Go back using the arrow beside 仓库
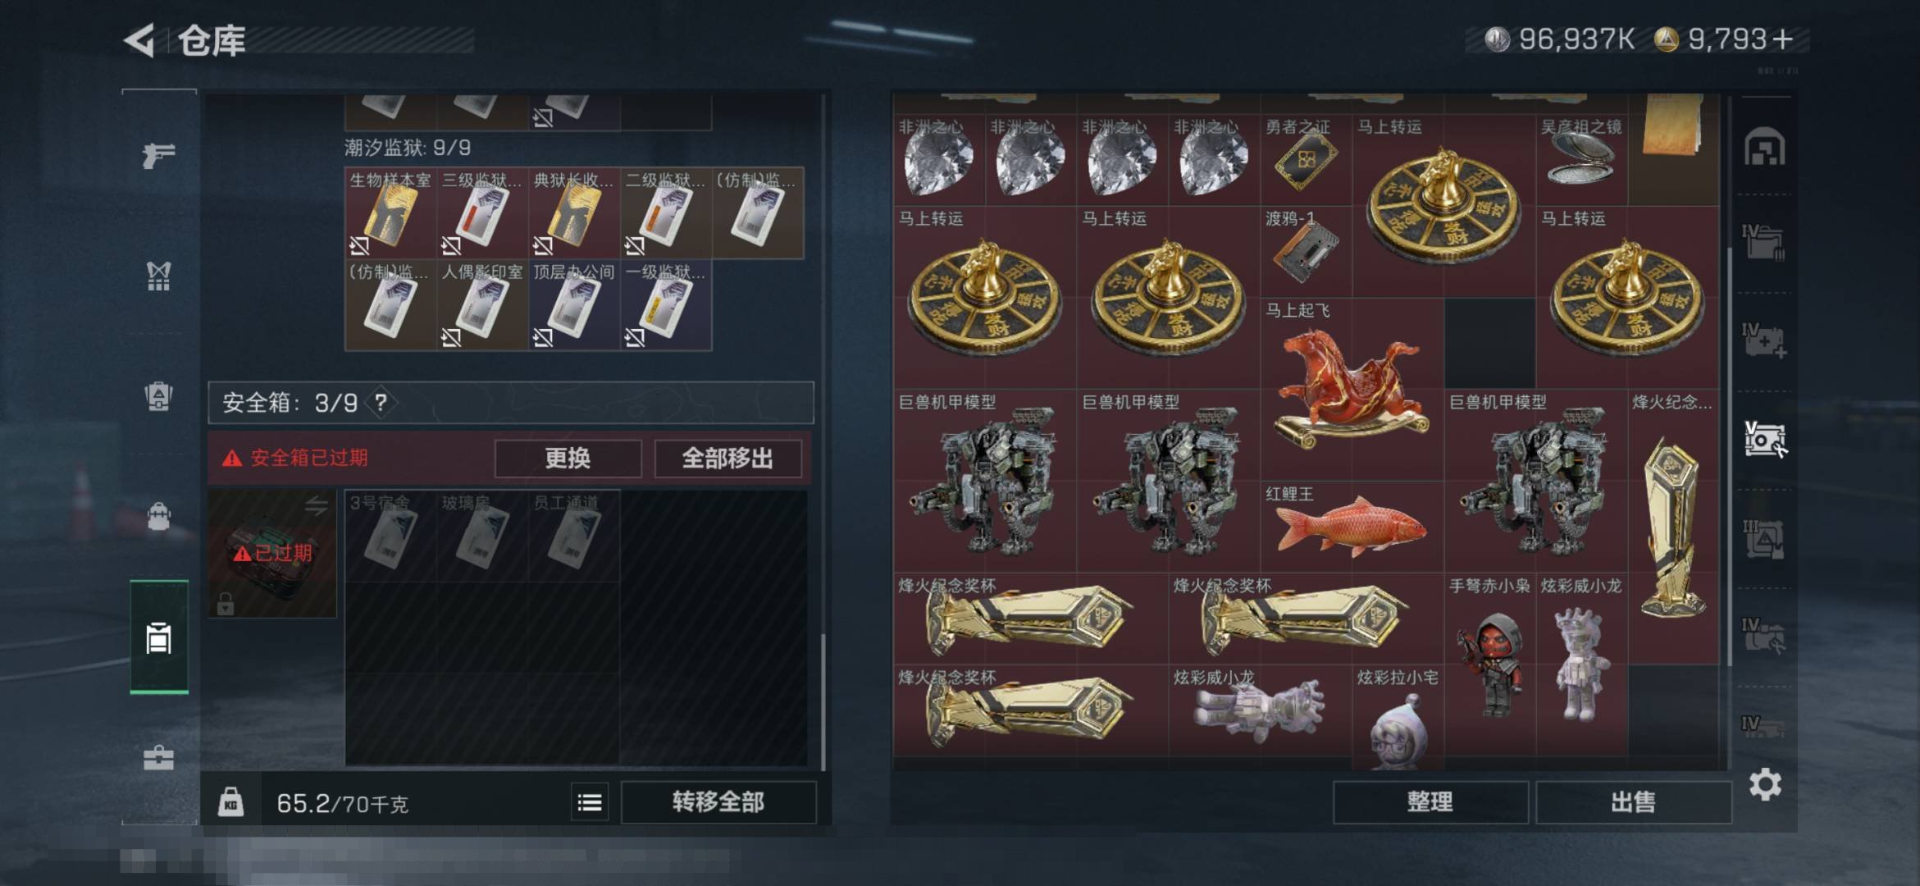1920x886 pixels. (x=139, y=40)
